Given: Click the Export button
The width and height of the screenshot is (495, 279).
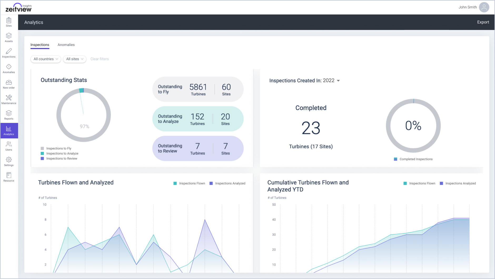Looking at the screenshot, I should pyautogui.click(x=483, y=22).
